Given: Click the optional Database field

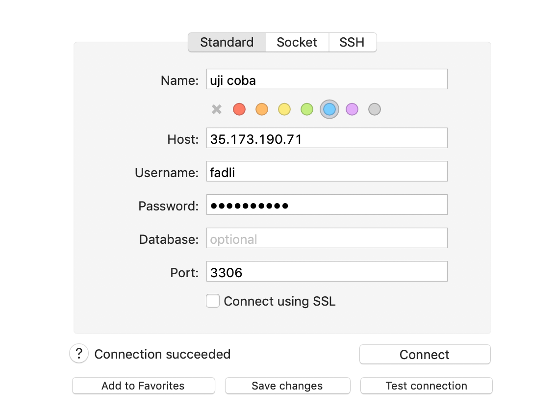Looking at the screenshot, I should pyautogui.click(x=327, y=238).
